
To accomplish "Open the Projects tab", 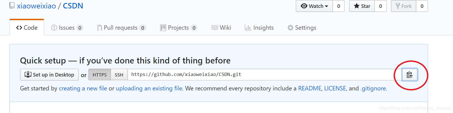I will click(179, 28).
